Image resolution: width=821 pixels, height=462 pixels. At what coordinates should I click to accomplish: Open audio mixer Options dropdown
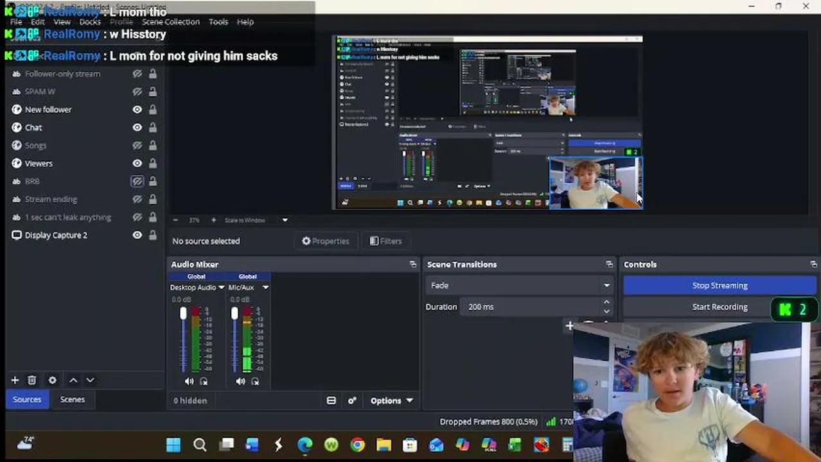tap(391, 400)
